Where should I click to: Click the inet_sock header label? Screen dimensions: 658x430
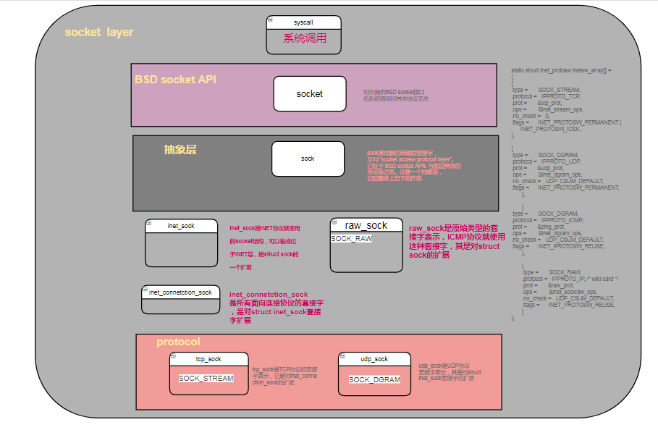coord(181,226)
